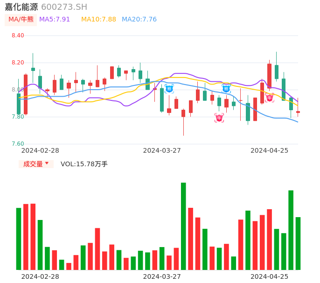Select the red bull marker near April 25
320x283 pixels.
click(x=269, y=98)
